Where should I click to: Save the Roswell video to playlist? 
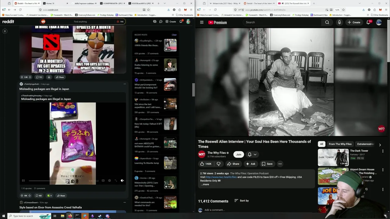tap(267, 164)
